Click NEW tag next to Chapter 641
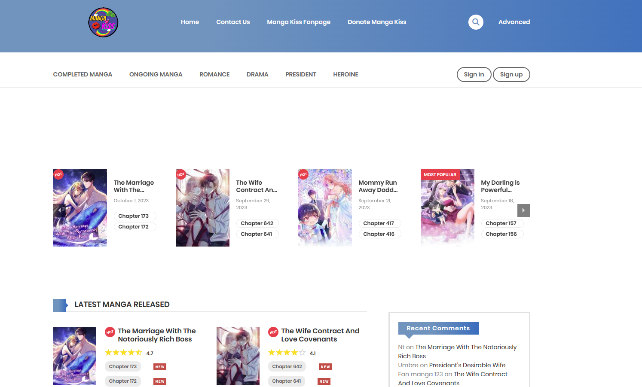Image resolution: width=642 pixels, height=387 pixels. pos(324,381)
